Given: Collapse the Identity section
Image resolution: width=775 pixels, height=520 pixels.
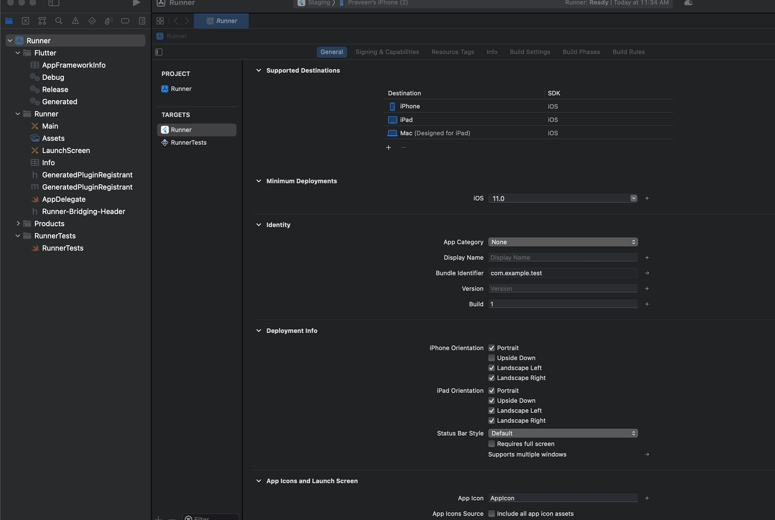Looking at the screenshot, I should tap(259, 225).
